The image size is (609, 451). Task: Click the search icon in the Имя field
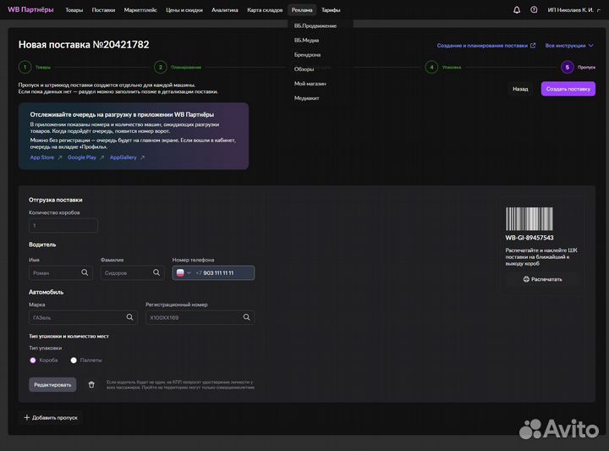click(x=85, y=272)
